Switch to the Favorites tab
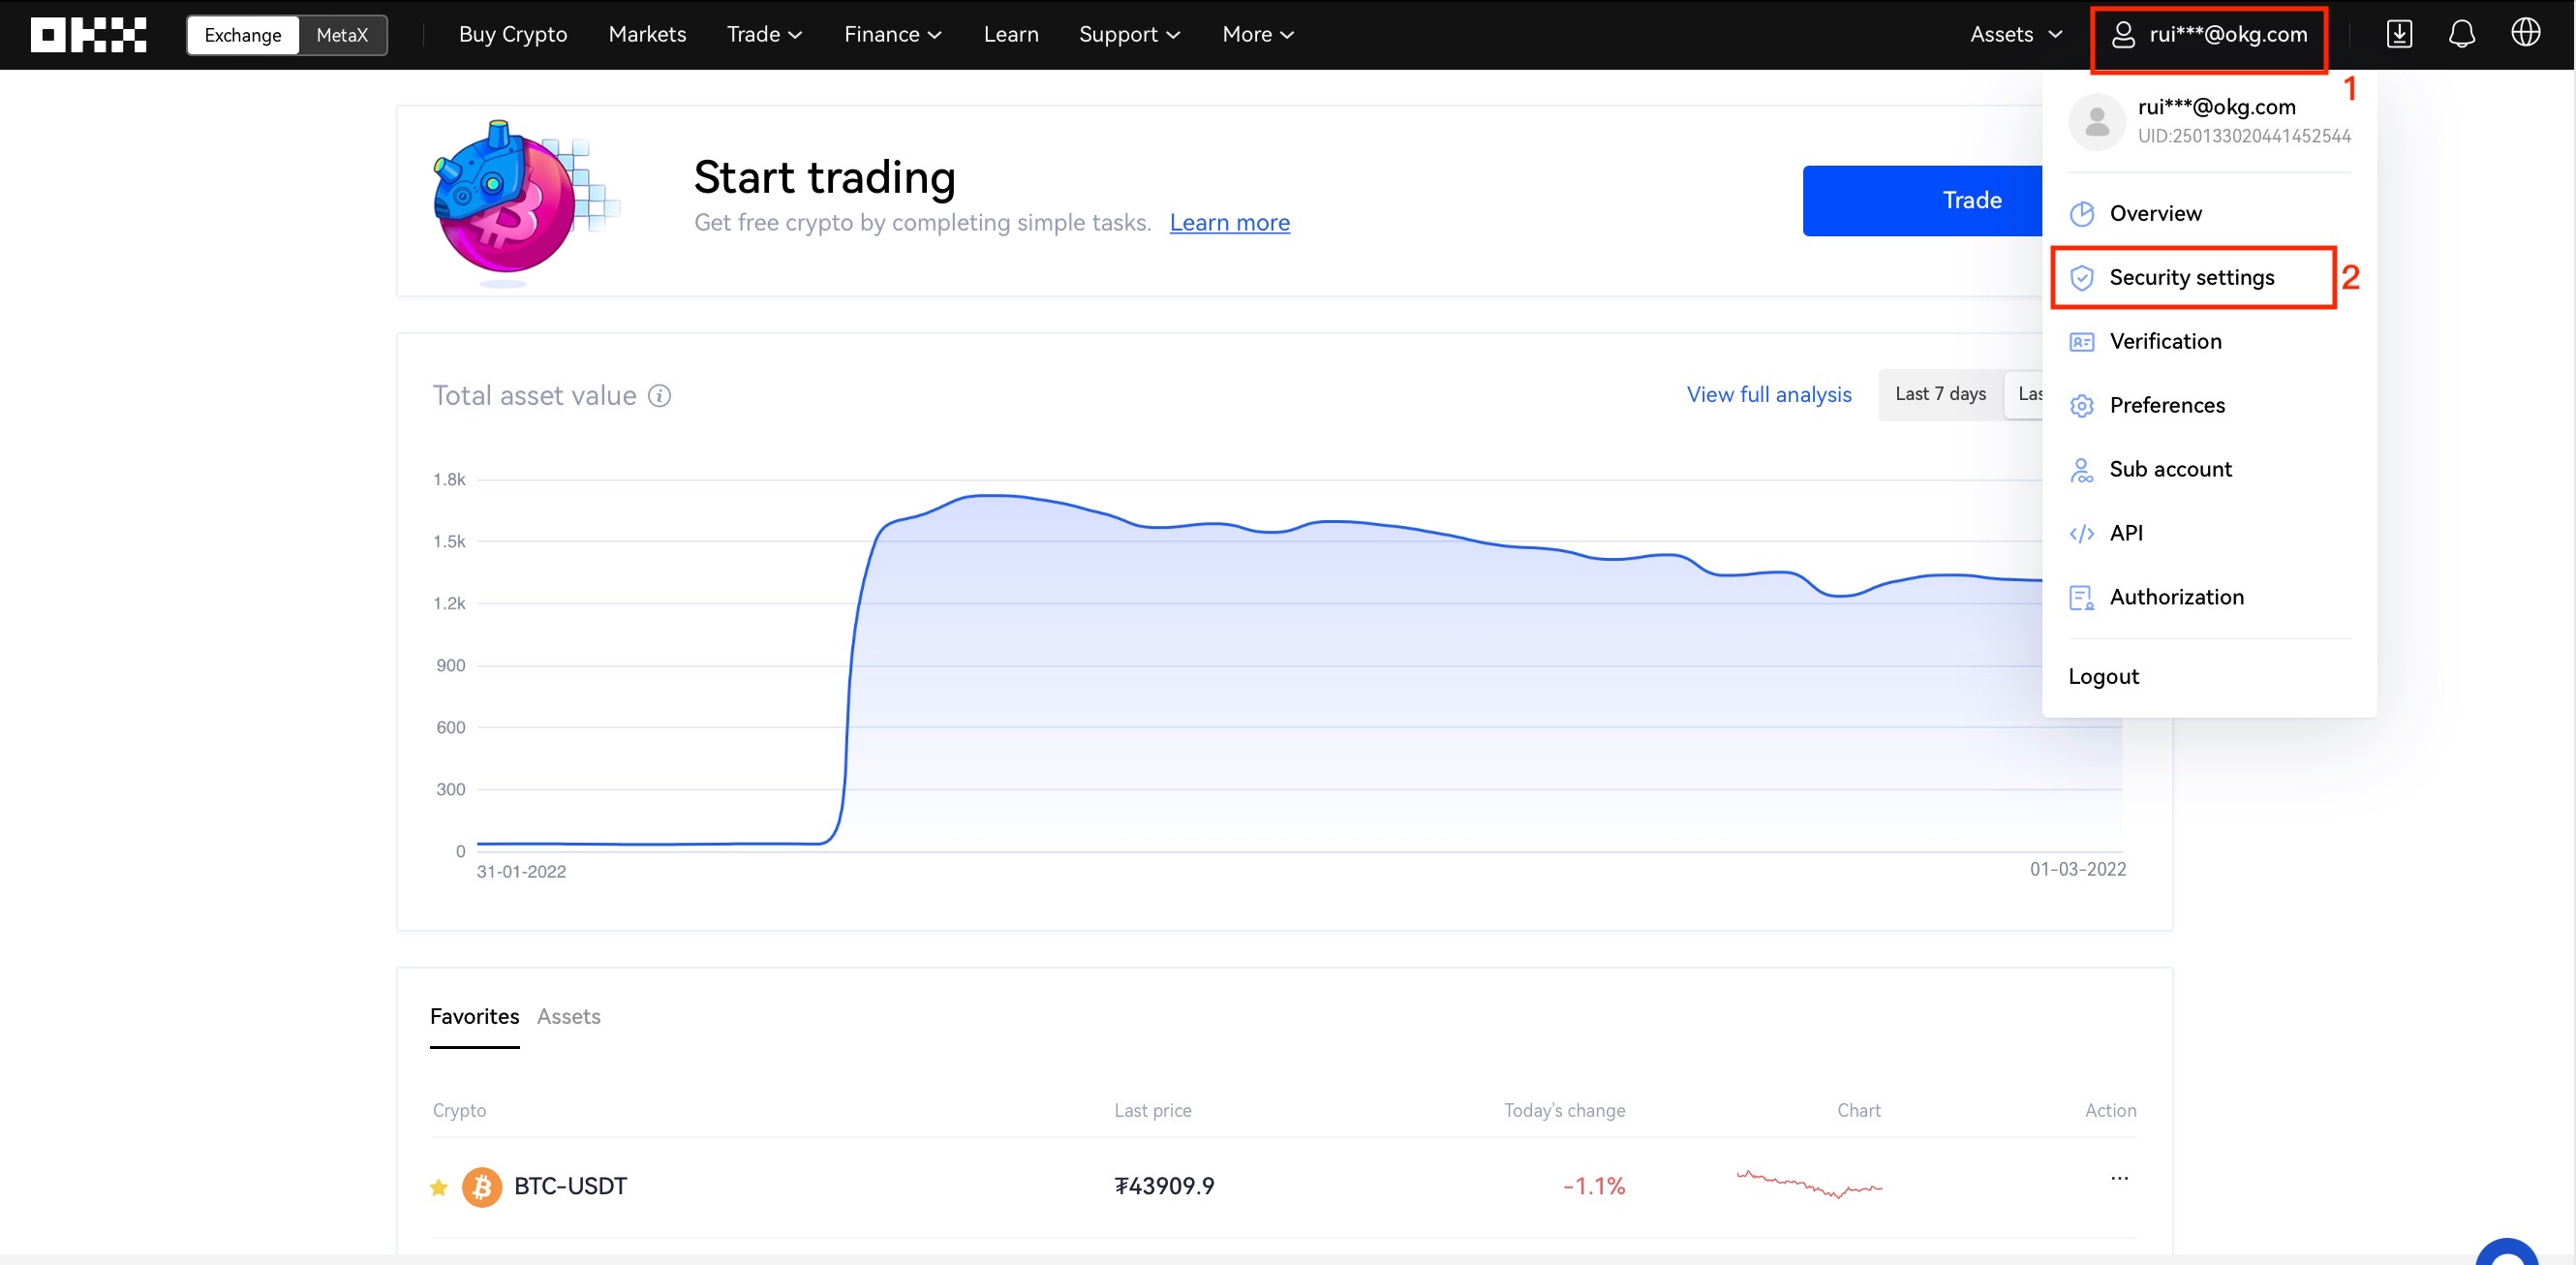 [474, 1017]
